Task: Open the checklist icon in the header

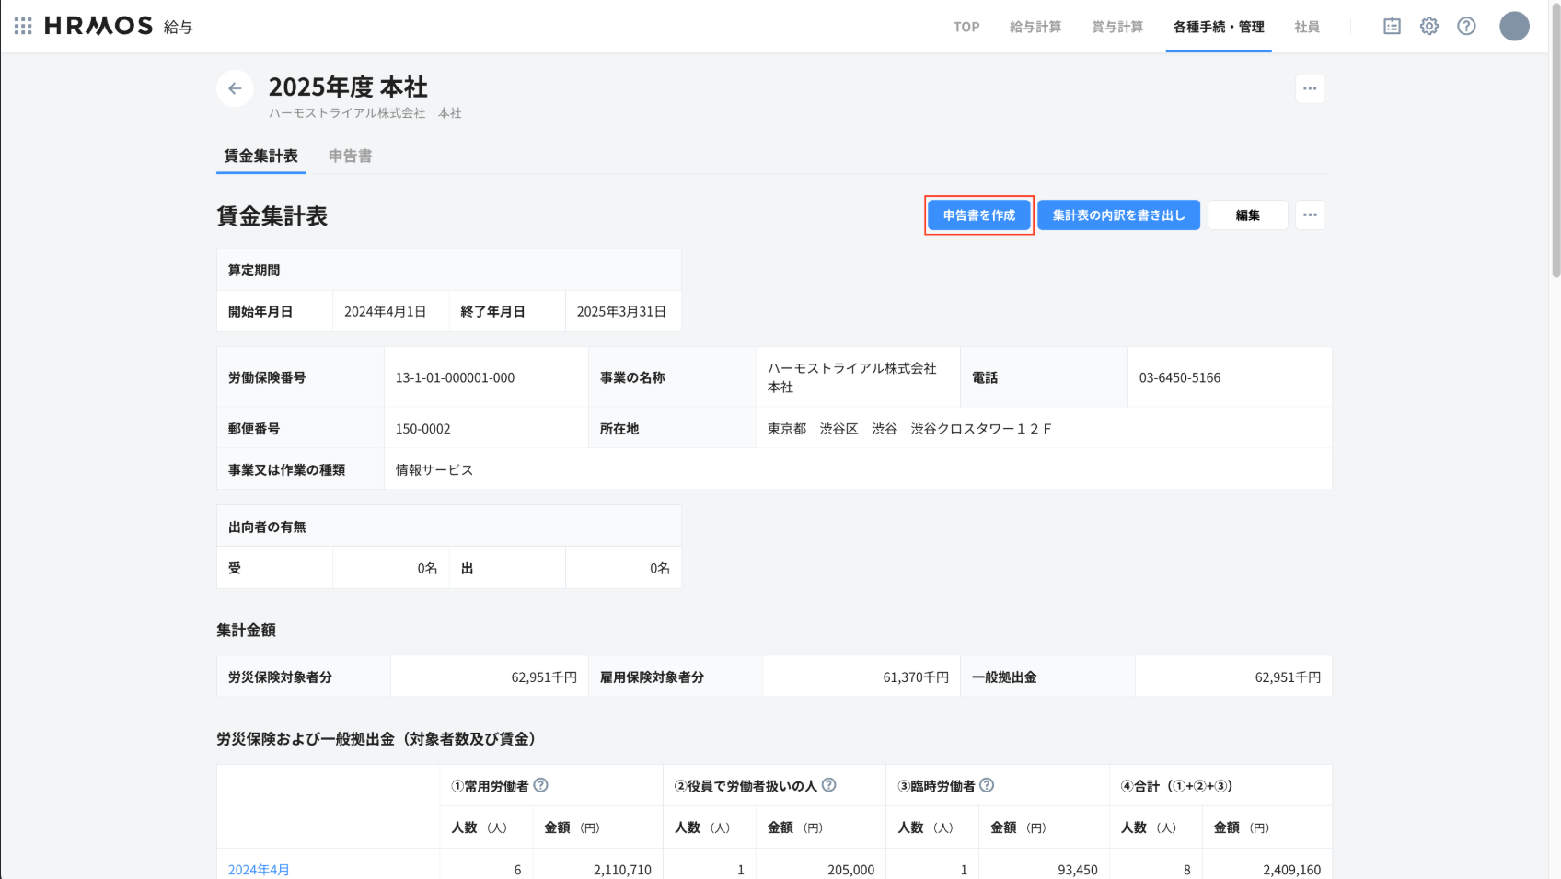Action: (x=1392, y=26)
